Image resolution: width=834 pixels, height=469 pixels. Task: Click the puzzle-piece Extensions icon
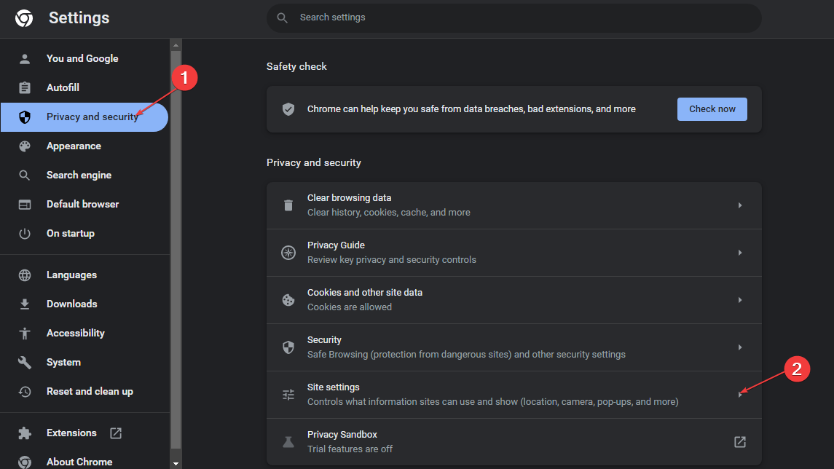(x=25, y=433)
